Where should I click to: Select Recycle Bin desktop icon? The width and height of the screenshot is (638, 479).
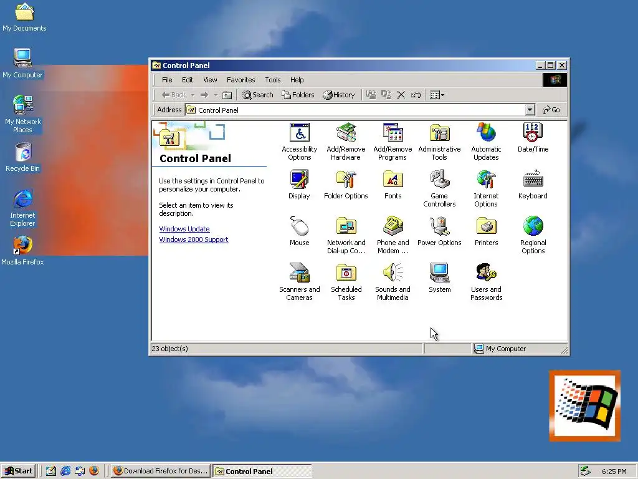tap(23, 157)
